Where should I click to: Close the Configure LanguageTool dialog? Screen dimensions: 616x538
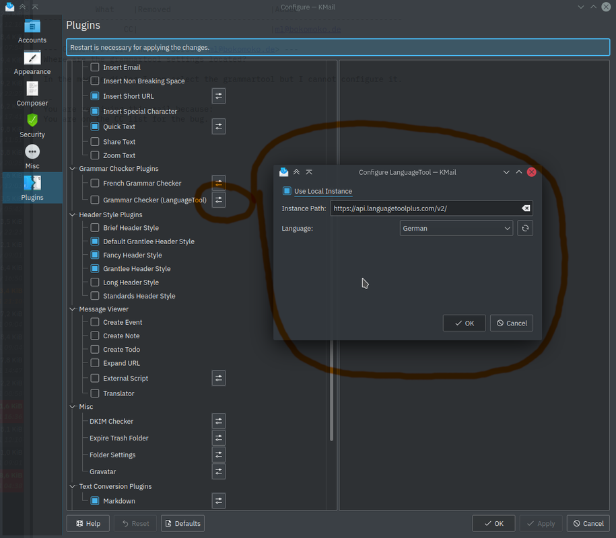coord(531,172)
